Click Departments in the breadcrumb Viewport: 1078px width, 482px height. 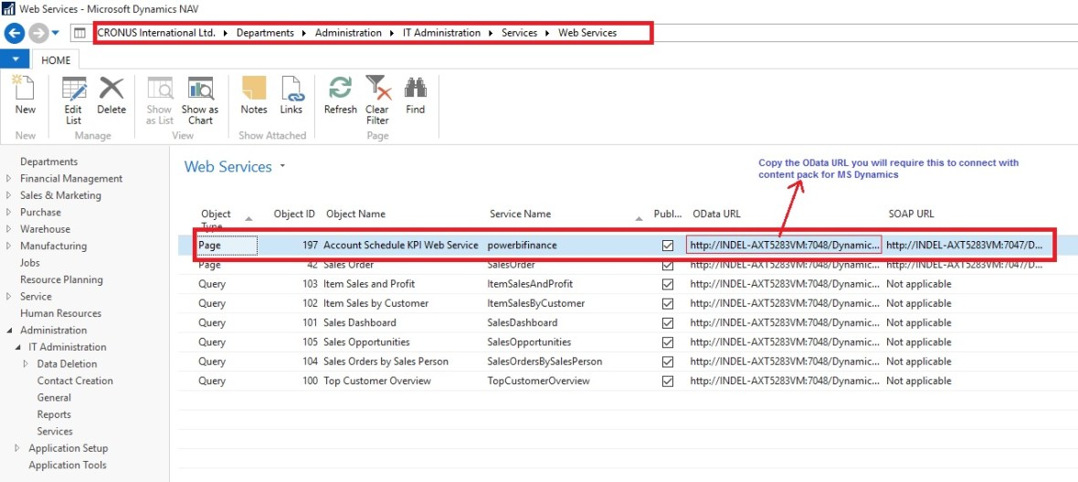pyautogui.click(x=265, y=33)
